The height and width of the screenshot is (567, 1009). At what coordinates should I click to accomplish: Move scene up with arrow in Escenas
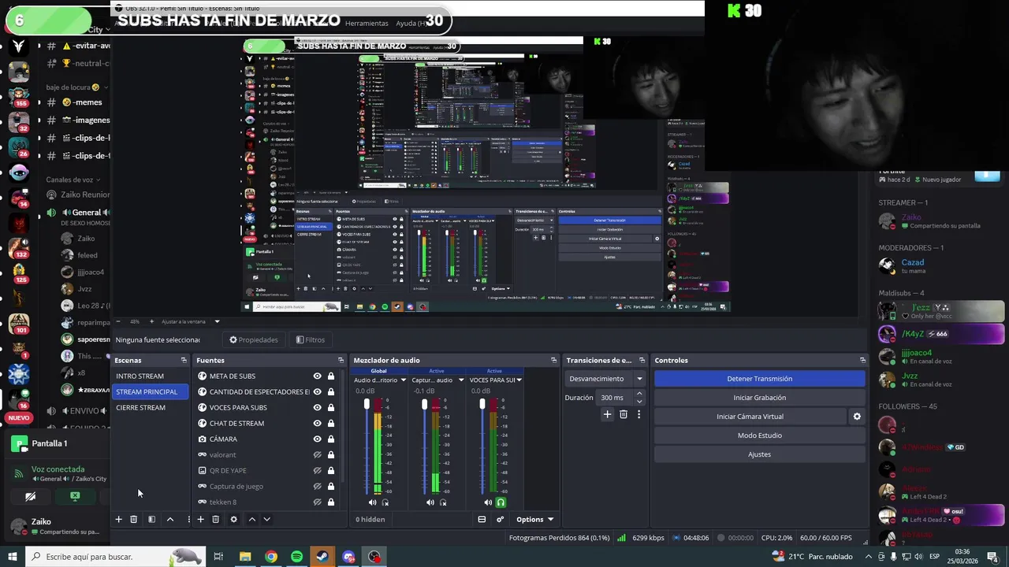(169, 519)
